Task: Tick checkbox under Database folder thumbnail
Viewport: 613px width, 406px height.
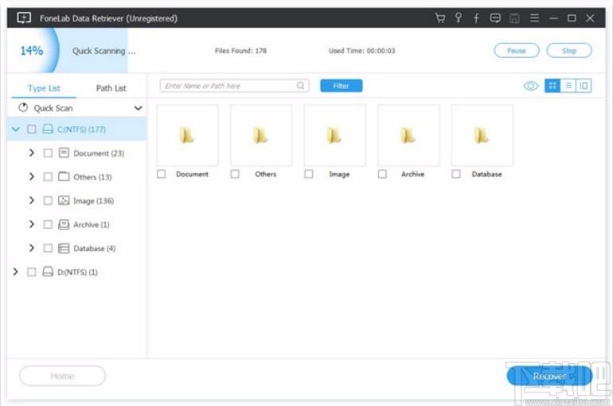Action: pos(456,174)
